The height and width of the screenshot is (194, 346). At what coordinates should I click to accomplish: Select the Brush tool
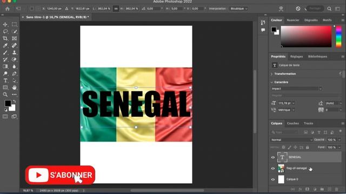point(5,53)
